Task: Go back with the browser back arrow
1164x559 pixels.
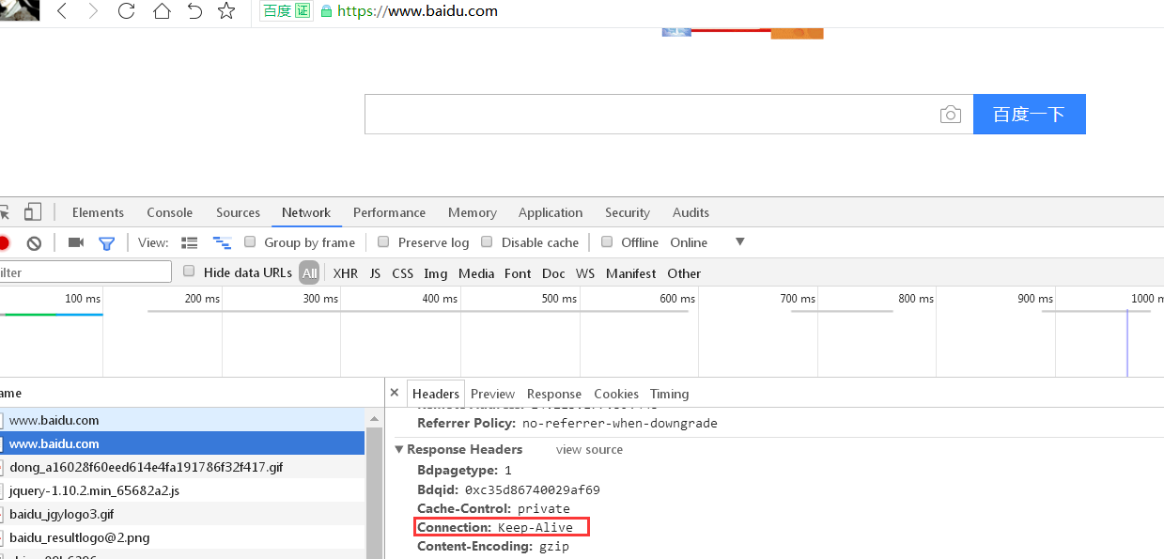Action: pos(62,11)
